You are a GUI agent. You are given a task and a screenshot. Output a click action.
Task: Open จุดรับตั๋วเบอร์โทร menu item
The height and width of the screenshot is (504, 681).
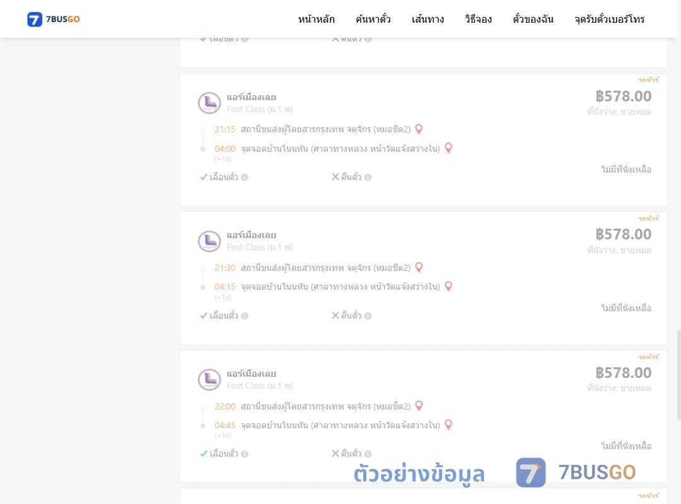pyautogui.click(x=609, y=19)
